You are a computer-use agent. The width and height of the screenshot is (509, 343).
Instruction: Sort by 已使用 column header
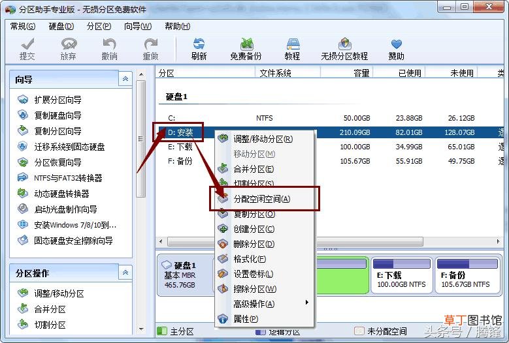tap(399, 73)
